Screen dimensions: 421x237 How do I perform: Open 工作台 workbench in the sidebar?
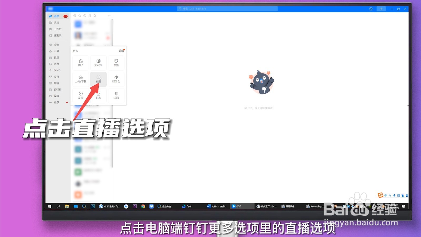55,29
